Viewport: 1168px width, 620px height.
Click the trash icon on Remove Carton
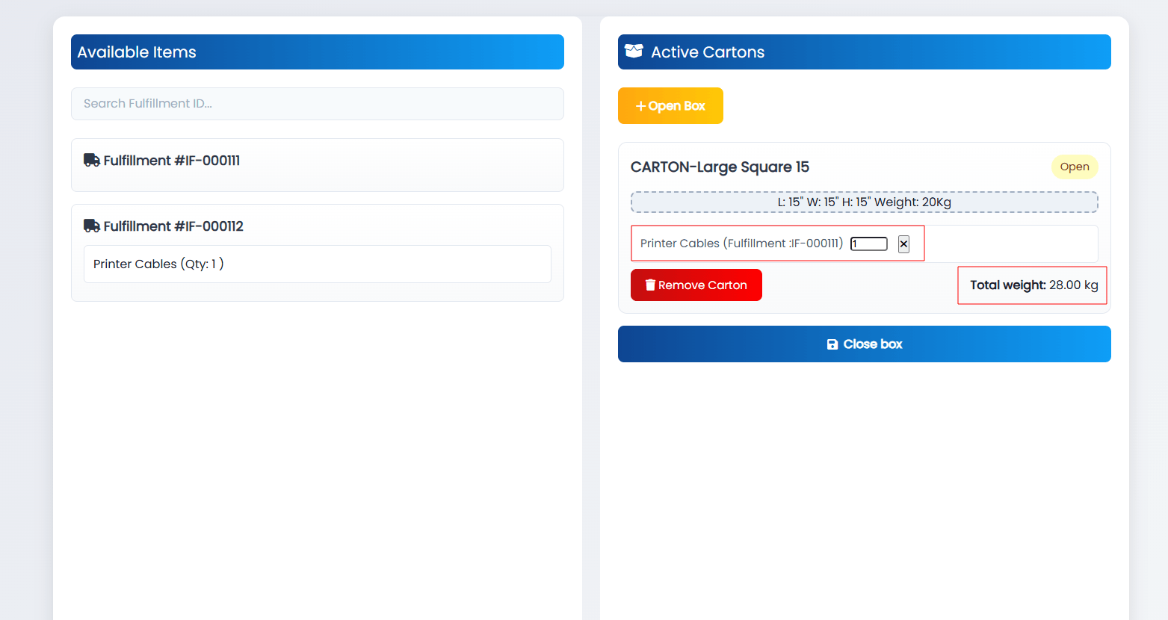point(650,285)
